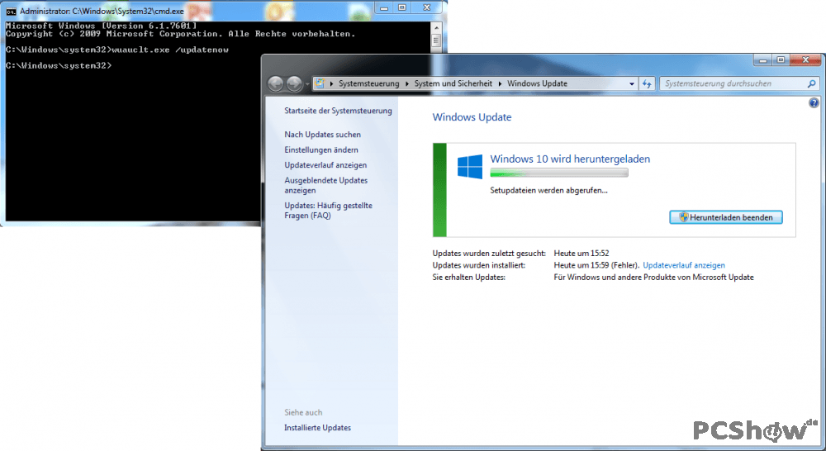Click the Control Panel icon in address bar
826x451 pixels.
(320, 83)
